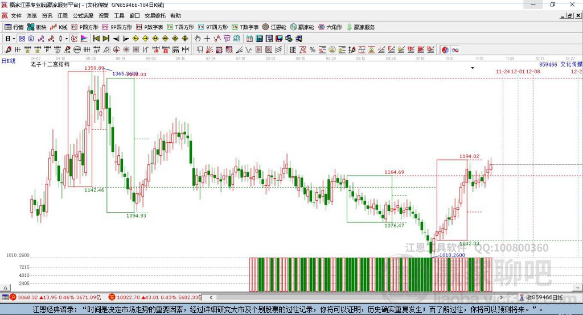Toggle the red-blue yin-yang icon
This screenshot has width=583, height=315.
click(x=445, y=50)
